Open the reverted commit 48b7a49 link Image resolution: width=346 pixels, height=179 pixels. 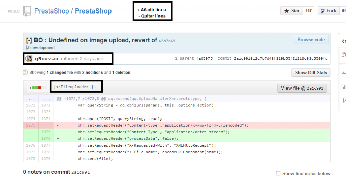[167, 41]
